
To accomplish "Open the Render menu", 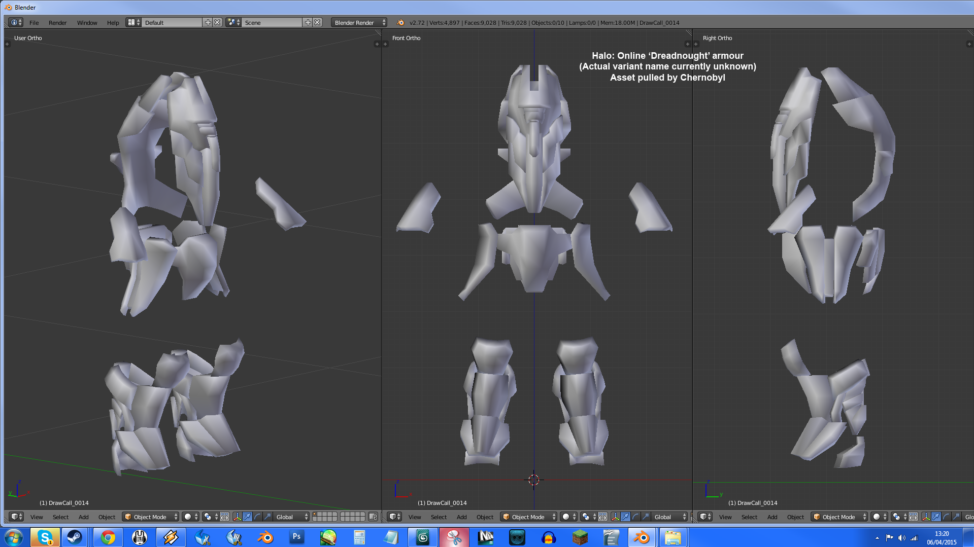I will pyautogui.click(x=57, y=23).
